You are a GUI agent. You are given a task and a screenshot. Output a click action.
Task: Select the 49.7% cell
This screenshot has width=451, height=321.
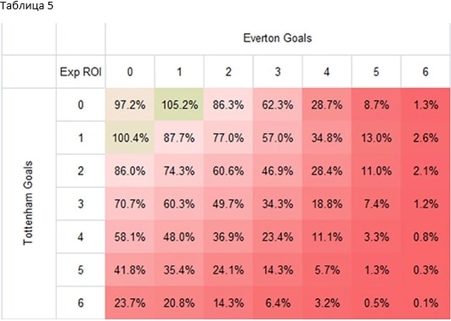[228, 204]
